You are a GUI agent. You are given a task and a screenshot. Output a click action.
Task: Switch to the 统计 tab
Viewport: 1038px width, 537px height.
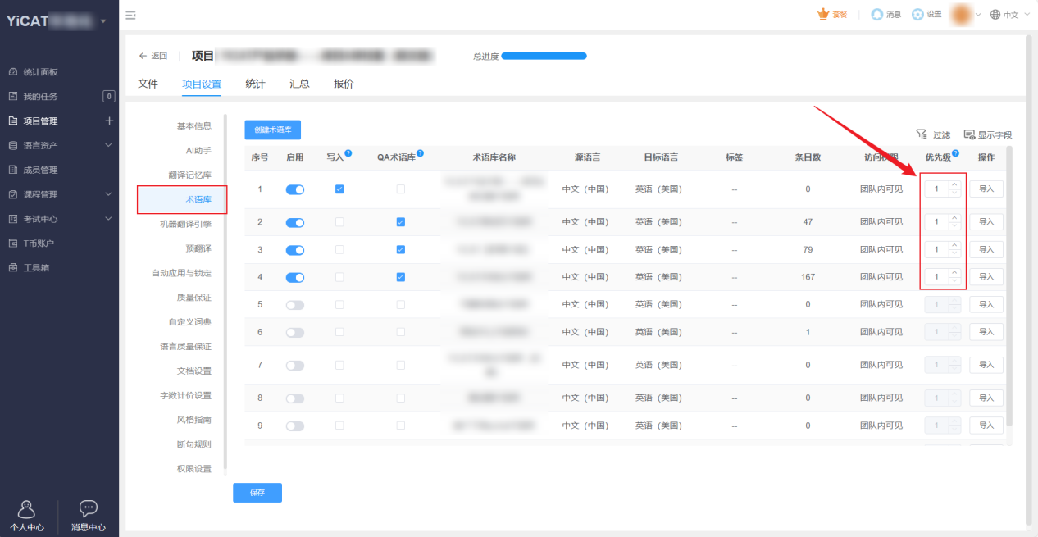(255, 84)
